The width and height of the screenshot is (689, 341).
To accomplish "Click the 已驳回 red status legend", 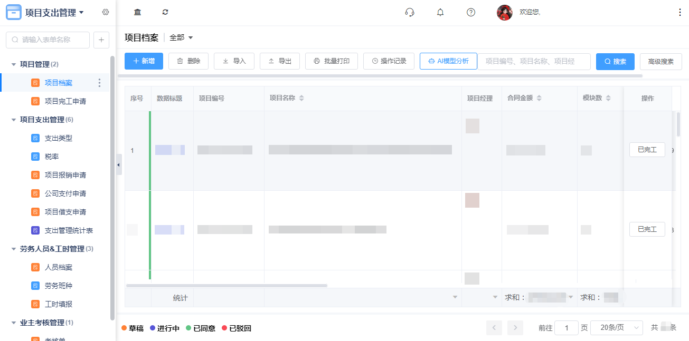I will click(237, 328).
